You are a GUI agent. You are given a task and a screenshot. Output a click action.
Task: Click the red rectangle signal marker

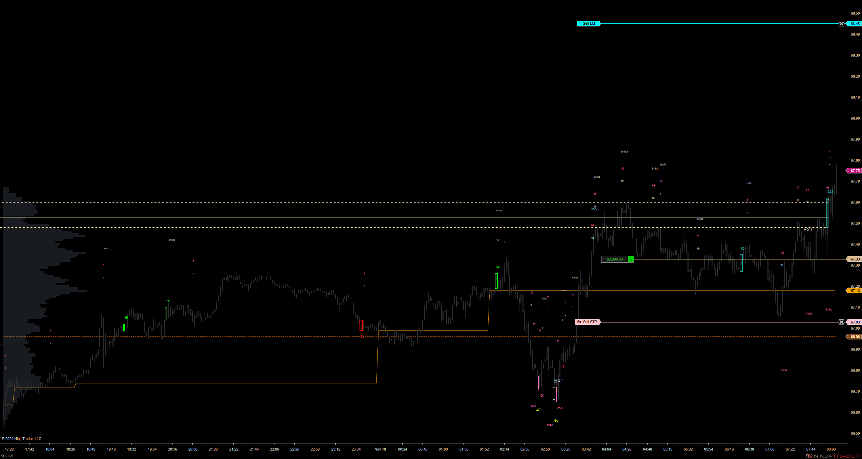pyautogui.click(x=361, y=326)
